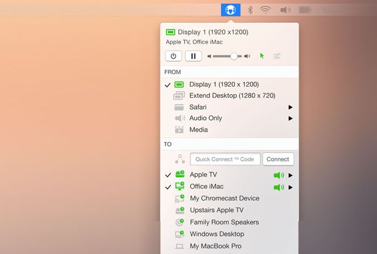Click the Display 1 (1920 x1200) header title
This screenshot has width=377, height=254.
pos(213,32)
